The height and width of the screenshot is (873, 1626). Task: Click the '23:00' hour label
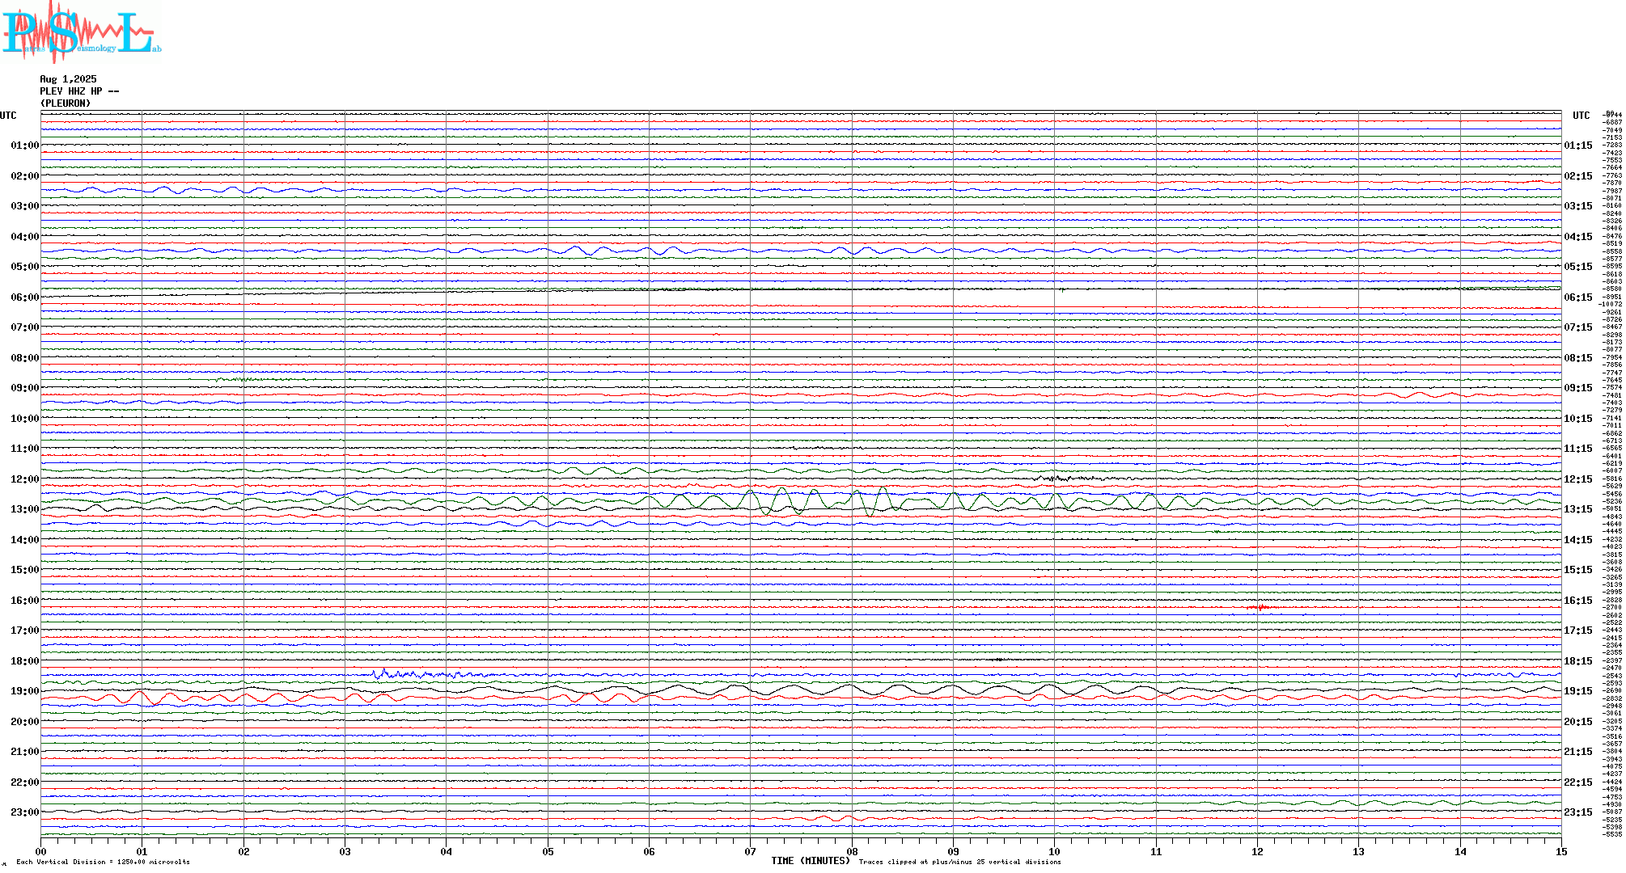[x=24, y=812]
